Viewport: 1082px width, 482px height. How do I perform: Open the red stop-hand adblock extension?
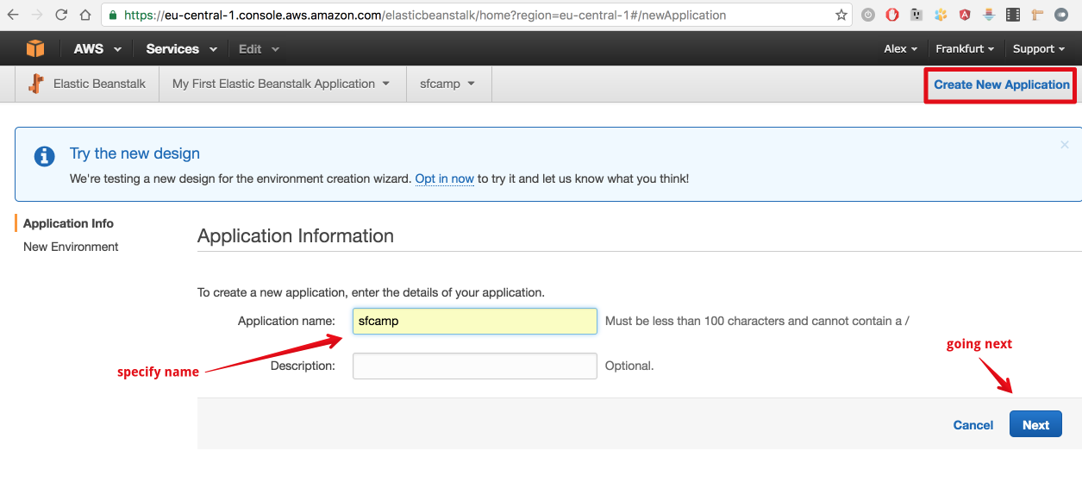[x=892, y=15]
